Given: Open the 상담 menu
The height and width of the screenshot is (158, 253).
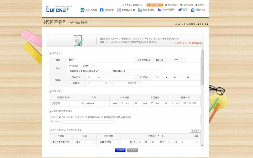Looking at the screenshot, I should pos(185,10).
